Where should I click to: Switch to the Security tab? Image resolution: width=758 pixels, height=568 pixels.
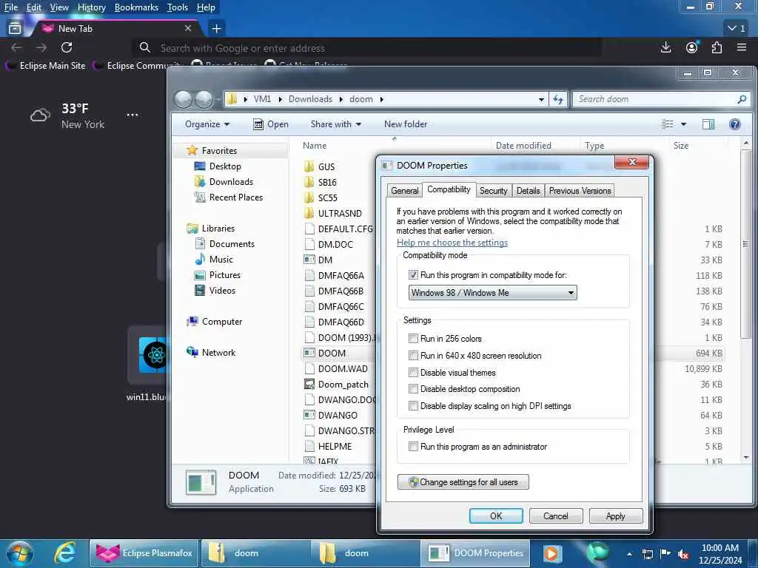(493, 191)
